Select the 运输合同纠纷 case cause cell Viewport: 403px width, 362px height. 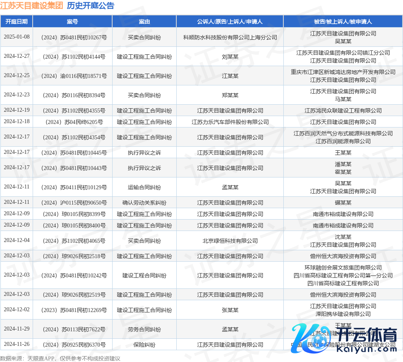[x=144, y=187]
